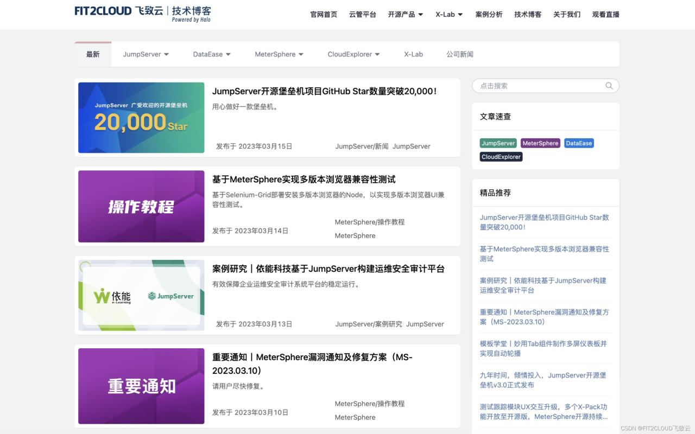Expand the JumpServer category tab dropdown
695x434 pixels.
pyautogui.click(x=146, y=54)
